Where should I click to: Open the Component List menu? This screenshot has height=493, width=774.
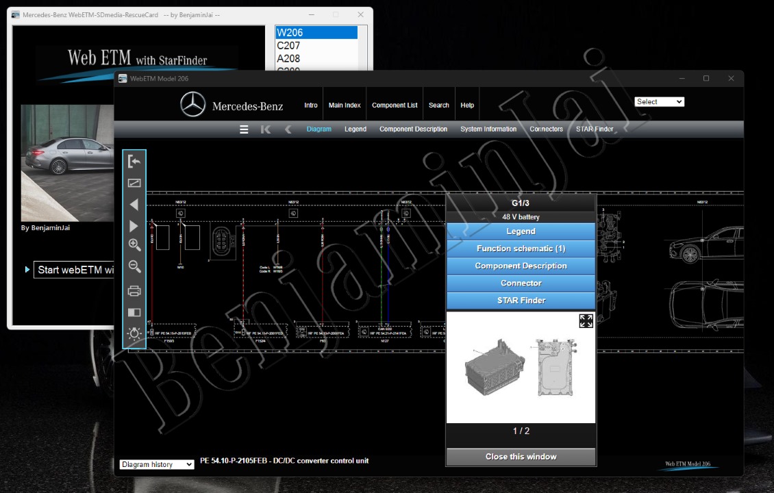point(395,105)
